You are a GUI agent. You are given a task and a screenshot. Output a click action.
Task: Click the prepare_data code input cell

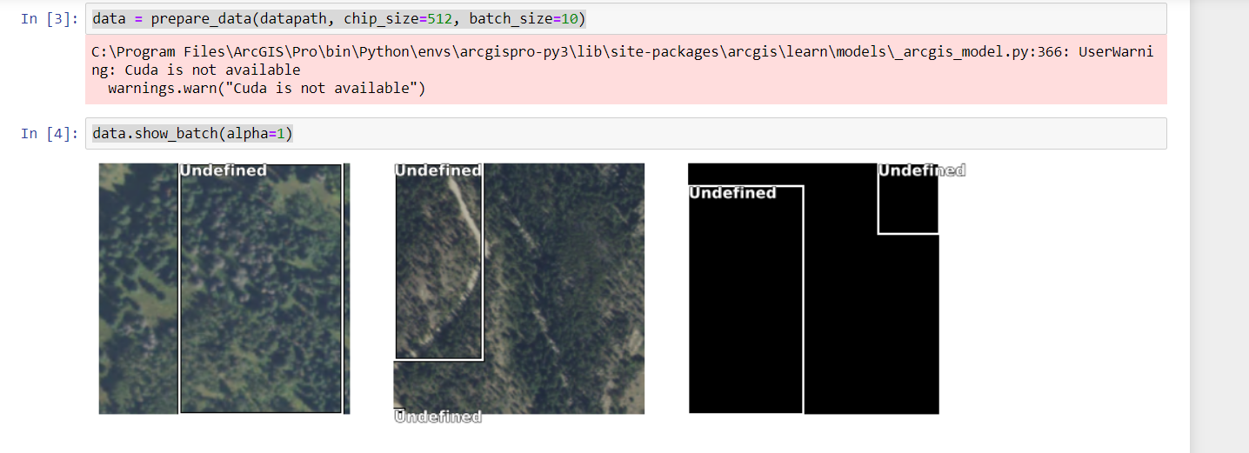pyautogui.click(x=625, y=18)
